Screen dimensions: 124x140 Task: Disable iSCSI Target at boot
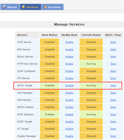click(69, 85)
